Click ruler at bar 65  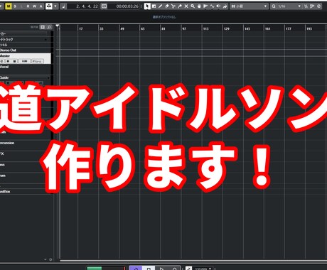143,28
